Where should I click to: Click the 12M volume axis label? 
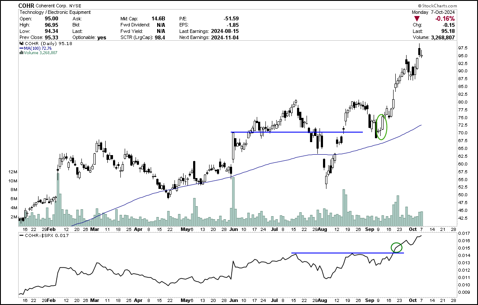point(13,172)
